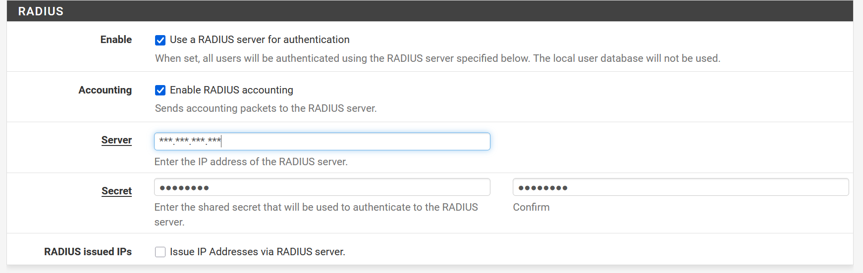Click "Sends accounting packets" help text

(x=266, y=108)
